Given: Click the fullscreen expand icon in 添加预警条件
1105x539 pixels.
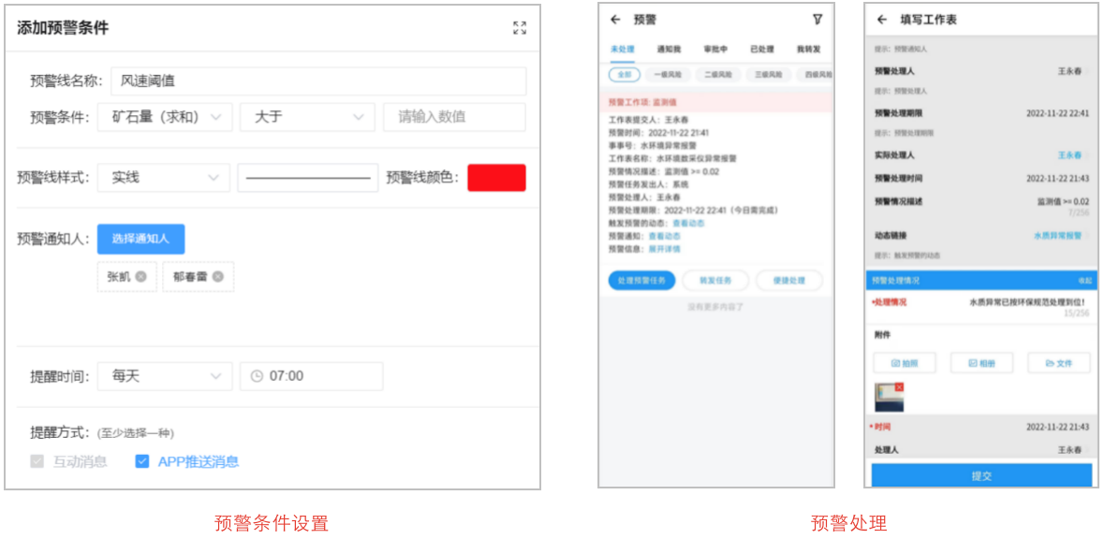Looking at the screenshot, I should (520, 28).
